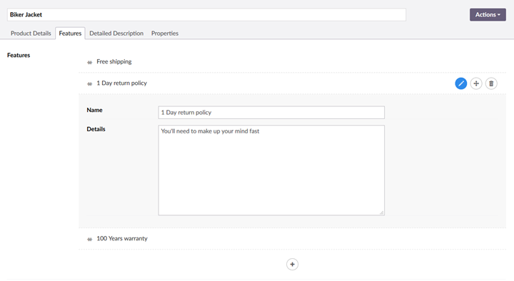Click the Name field label
514x281 pixels.
94,110
